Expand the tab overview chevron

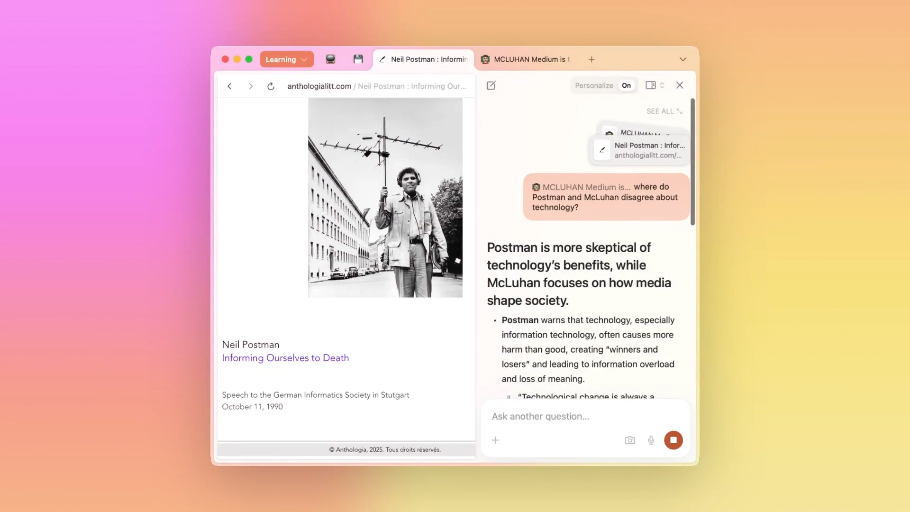click(x=683, y=59)
